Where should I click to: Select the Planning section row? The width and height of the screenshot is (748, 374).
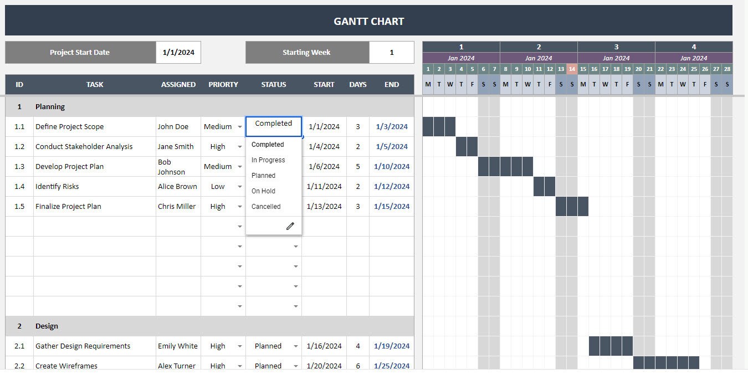tap(209, 107)
